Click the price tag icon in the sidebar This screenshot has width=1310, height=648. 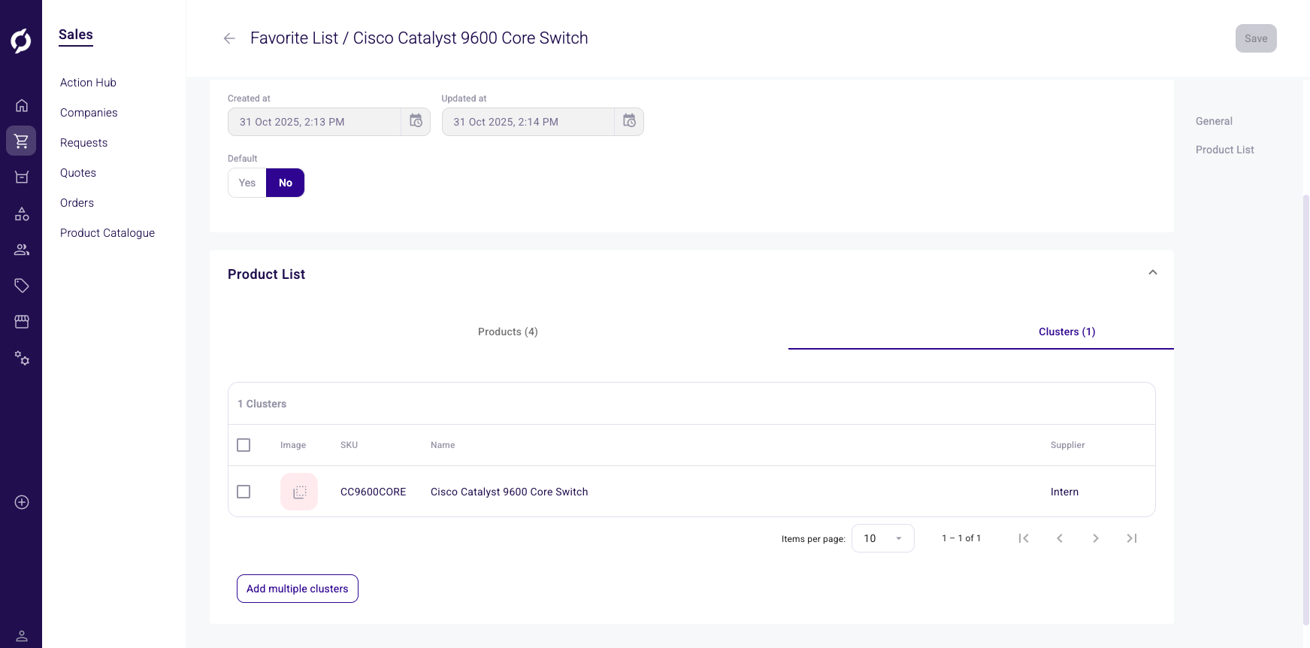tap(22, 286)
